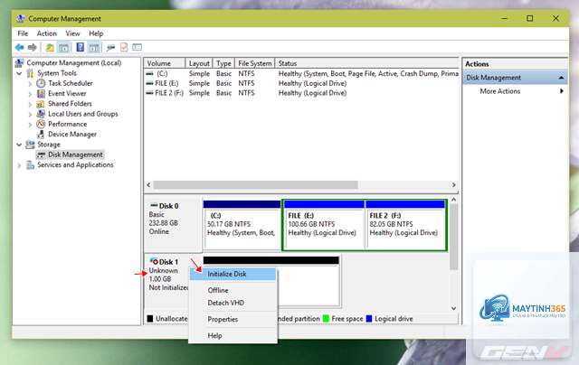Click the disk pane scroll down arrow

click(454, 308)
